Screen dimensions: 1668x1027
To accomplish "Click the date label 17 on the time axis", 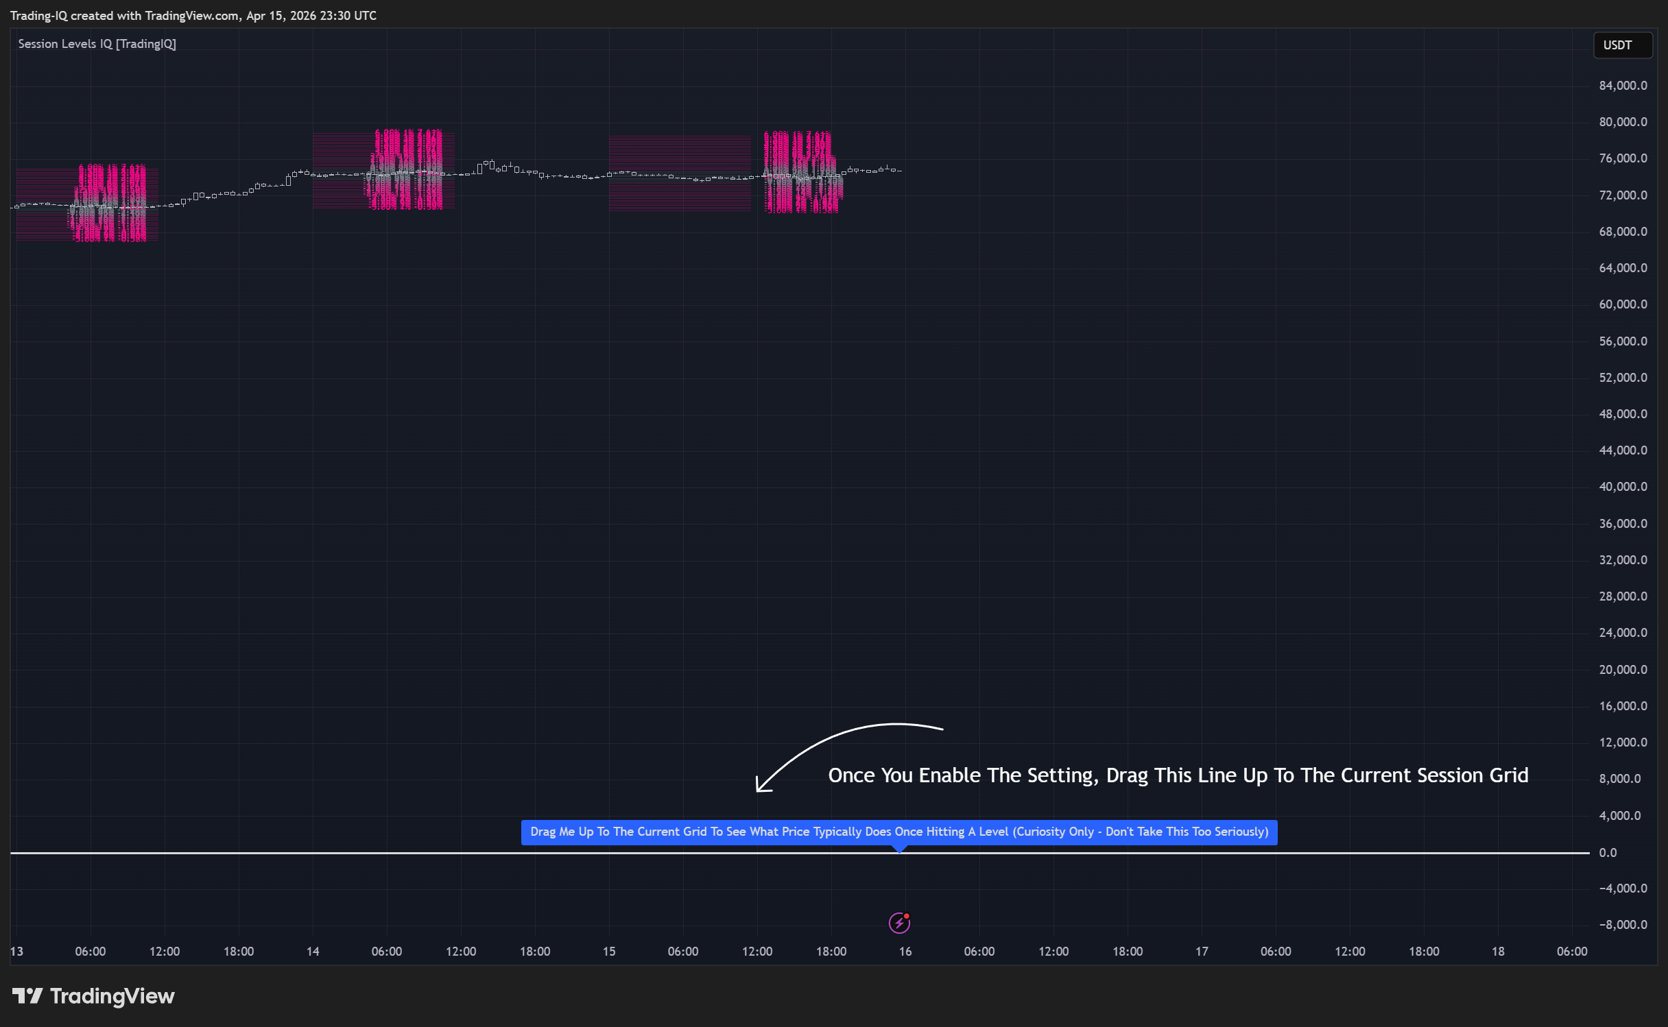I will (x=1202, y=951).
